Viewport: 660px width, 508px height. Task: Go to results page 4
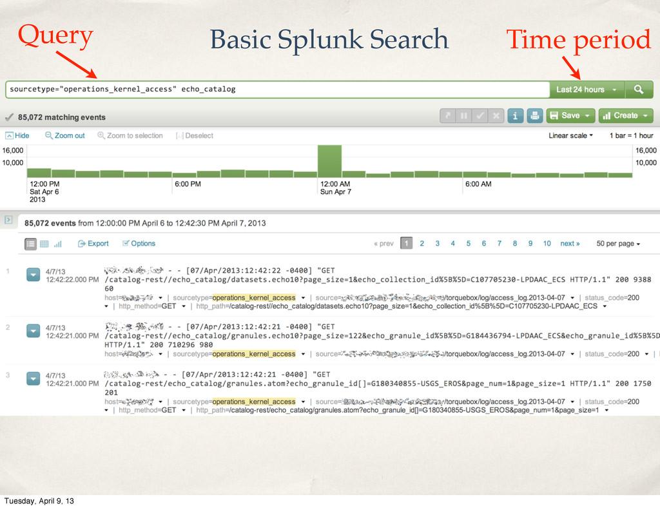click(x=453, y=243)
